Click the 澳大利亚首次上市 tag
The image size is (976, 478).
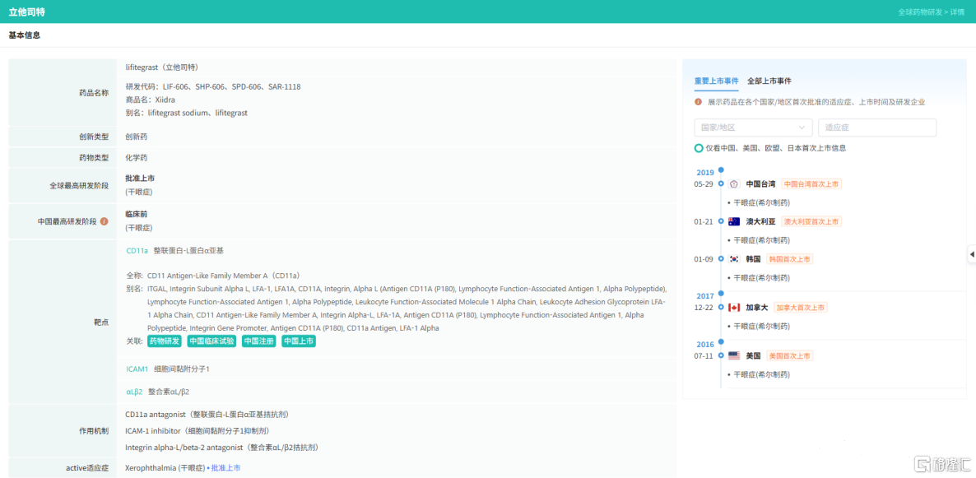[811, 221]
